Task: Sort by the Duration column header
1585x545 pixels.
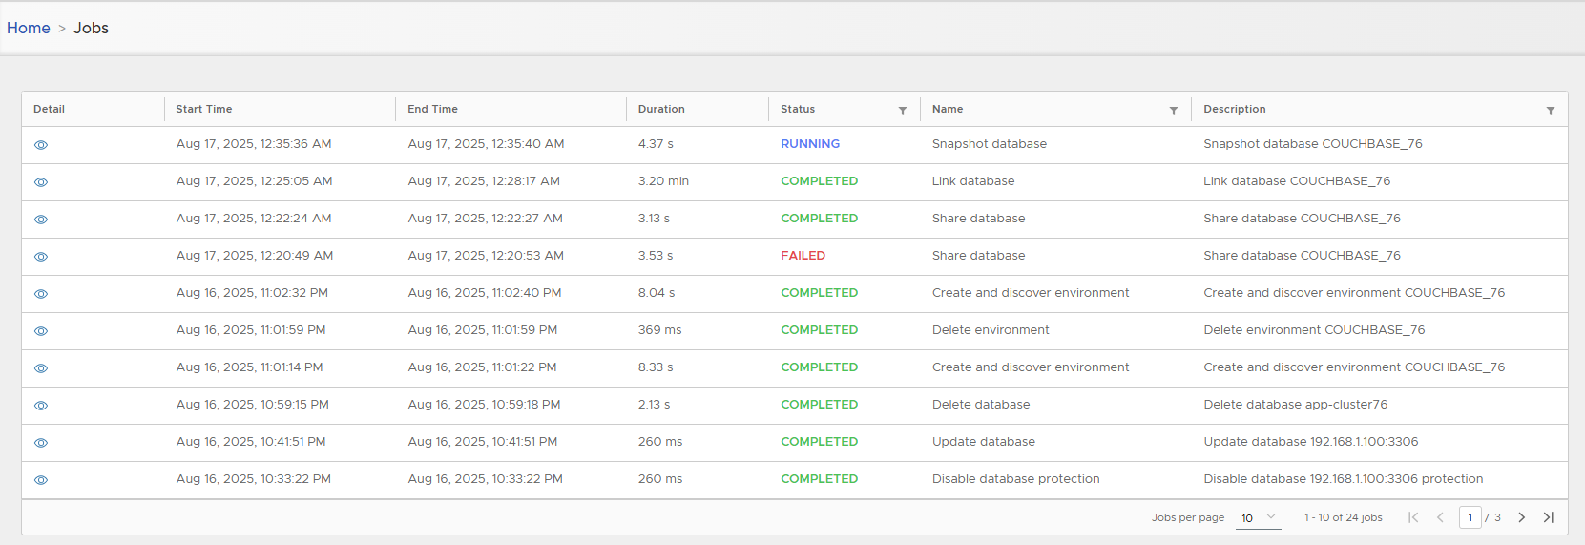Action: pos(661,109)
